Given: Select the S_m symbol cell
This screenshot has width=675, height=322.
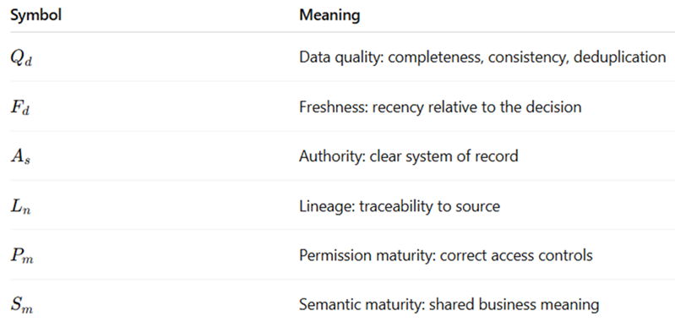Looking at the screenshot, I should point(21,305).
